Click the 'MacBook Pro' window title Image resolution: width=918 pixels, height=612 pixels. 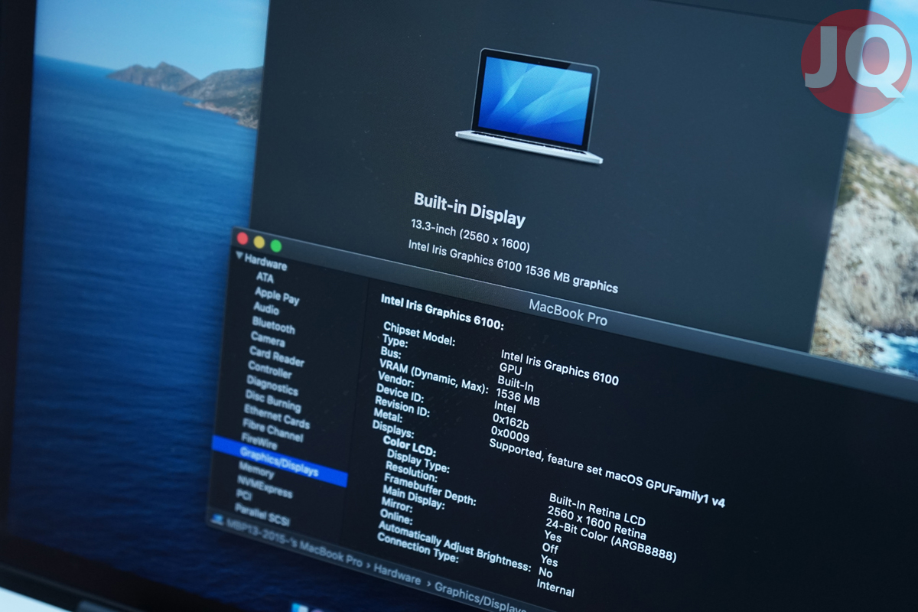568,311
